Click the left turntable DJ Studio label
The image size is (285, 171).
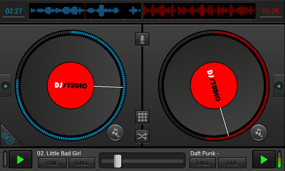pos(71,85)
